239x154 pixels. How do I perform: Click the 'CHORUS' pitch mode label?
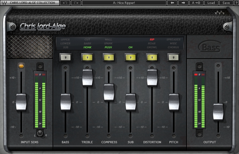[x=173, y=47]
